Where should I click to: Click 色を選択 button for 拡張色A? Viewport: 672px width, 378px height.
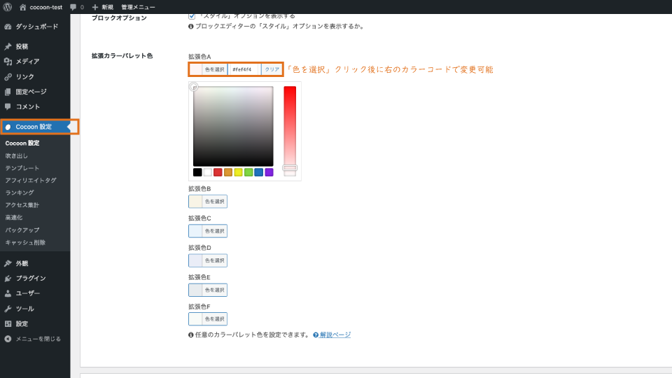coord(214,69)
